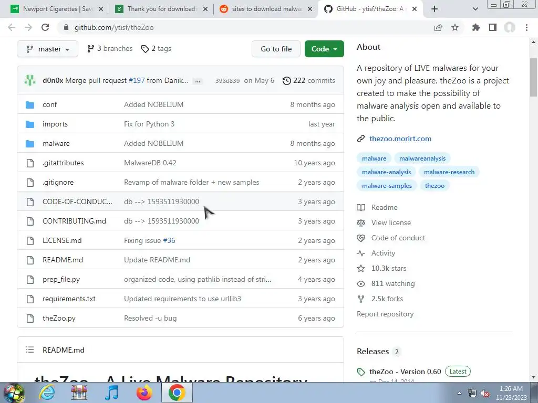Open the Windows Start orb
The width and height of the screenshot is (538, 403).
pos(14,393)
